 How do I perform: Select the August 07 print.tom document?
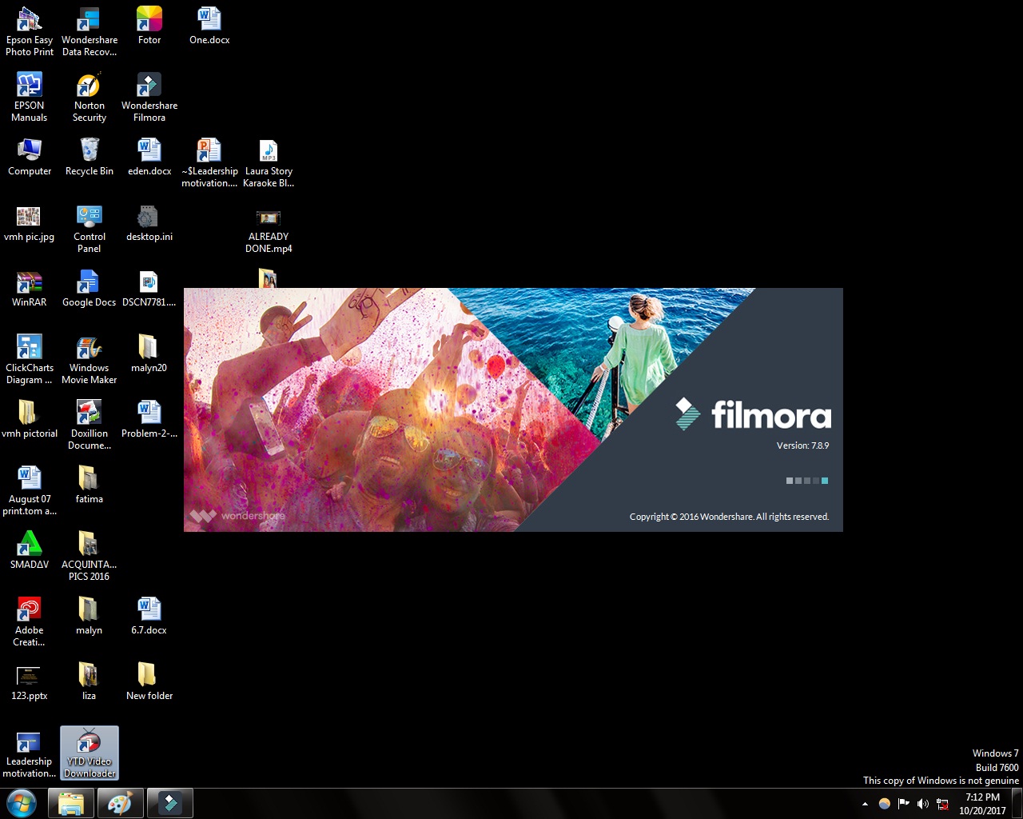point(30,491)
